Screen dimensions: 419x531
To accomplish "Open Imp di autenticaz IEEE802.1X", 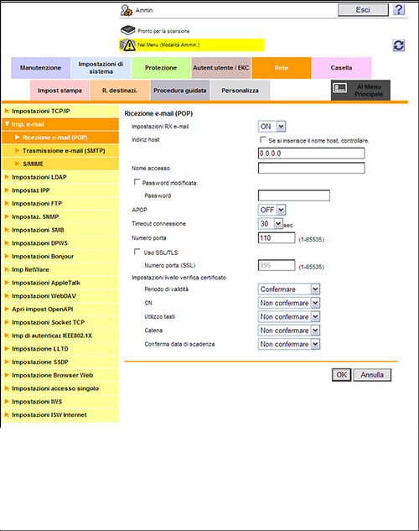I will point(60,336).
